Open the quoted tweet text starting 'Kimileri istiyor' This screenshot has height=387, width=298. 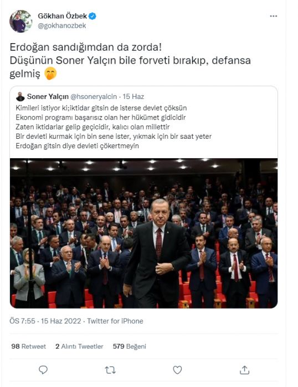(x=114, y=127)
